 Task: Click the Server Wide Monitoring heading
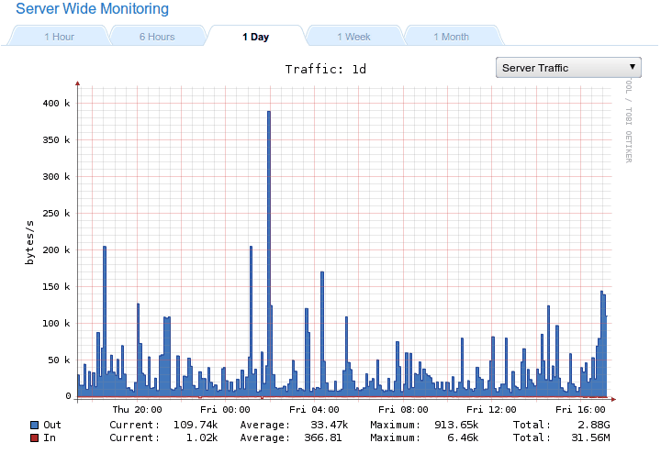click(92, 9)
